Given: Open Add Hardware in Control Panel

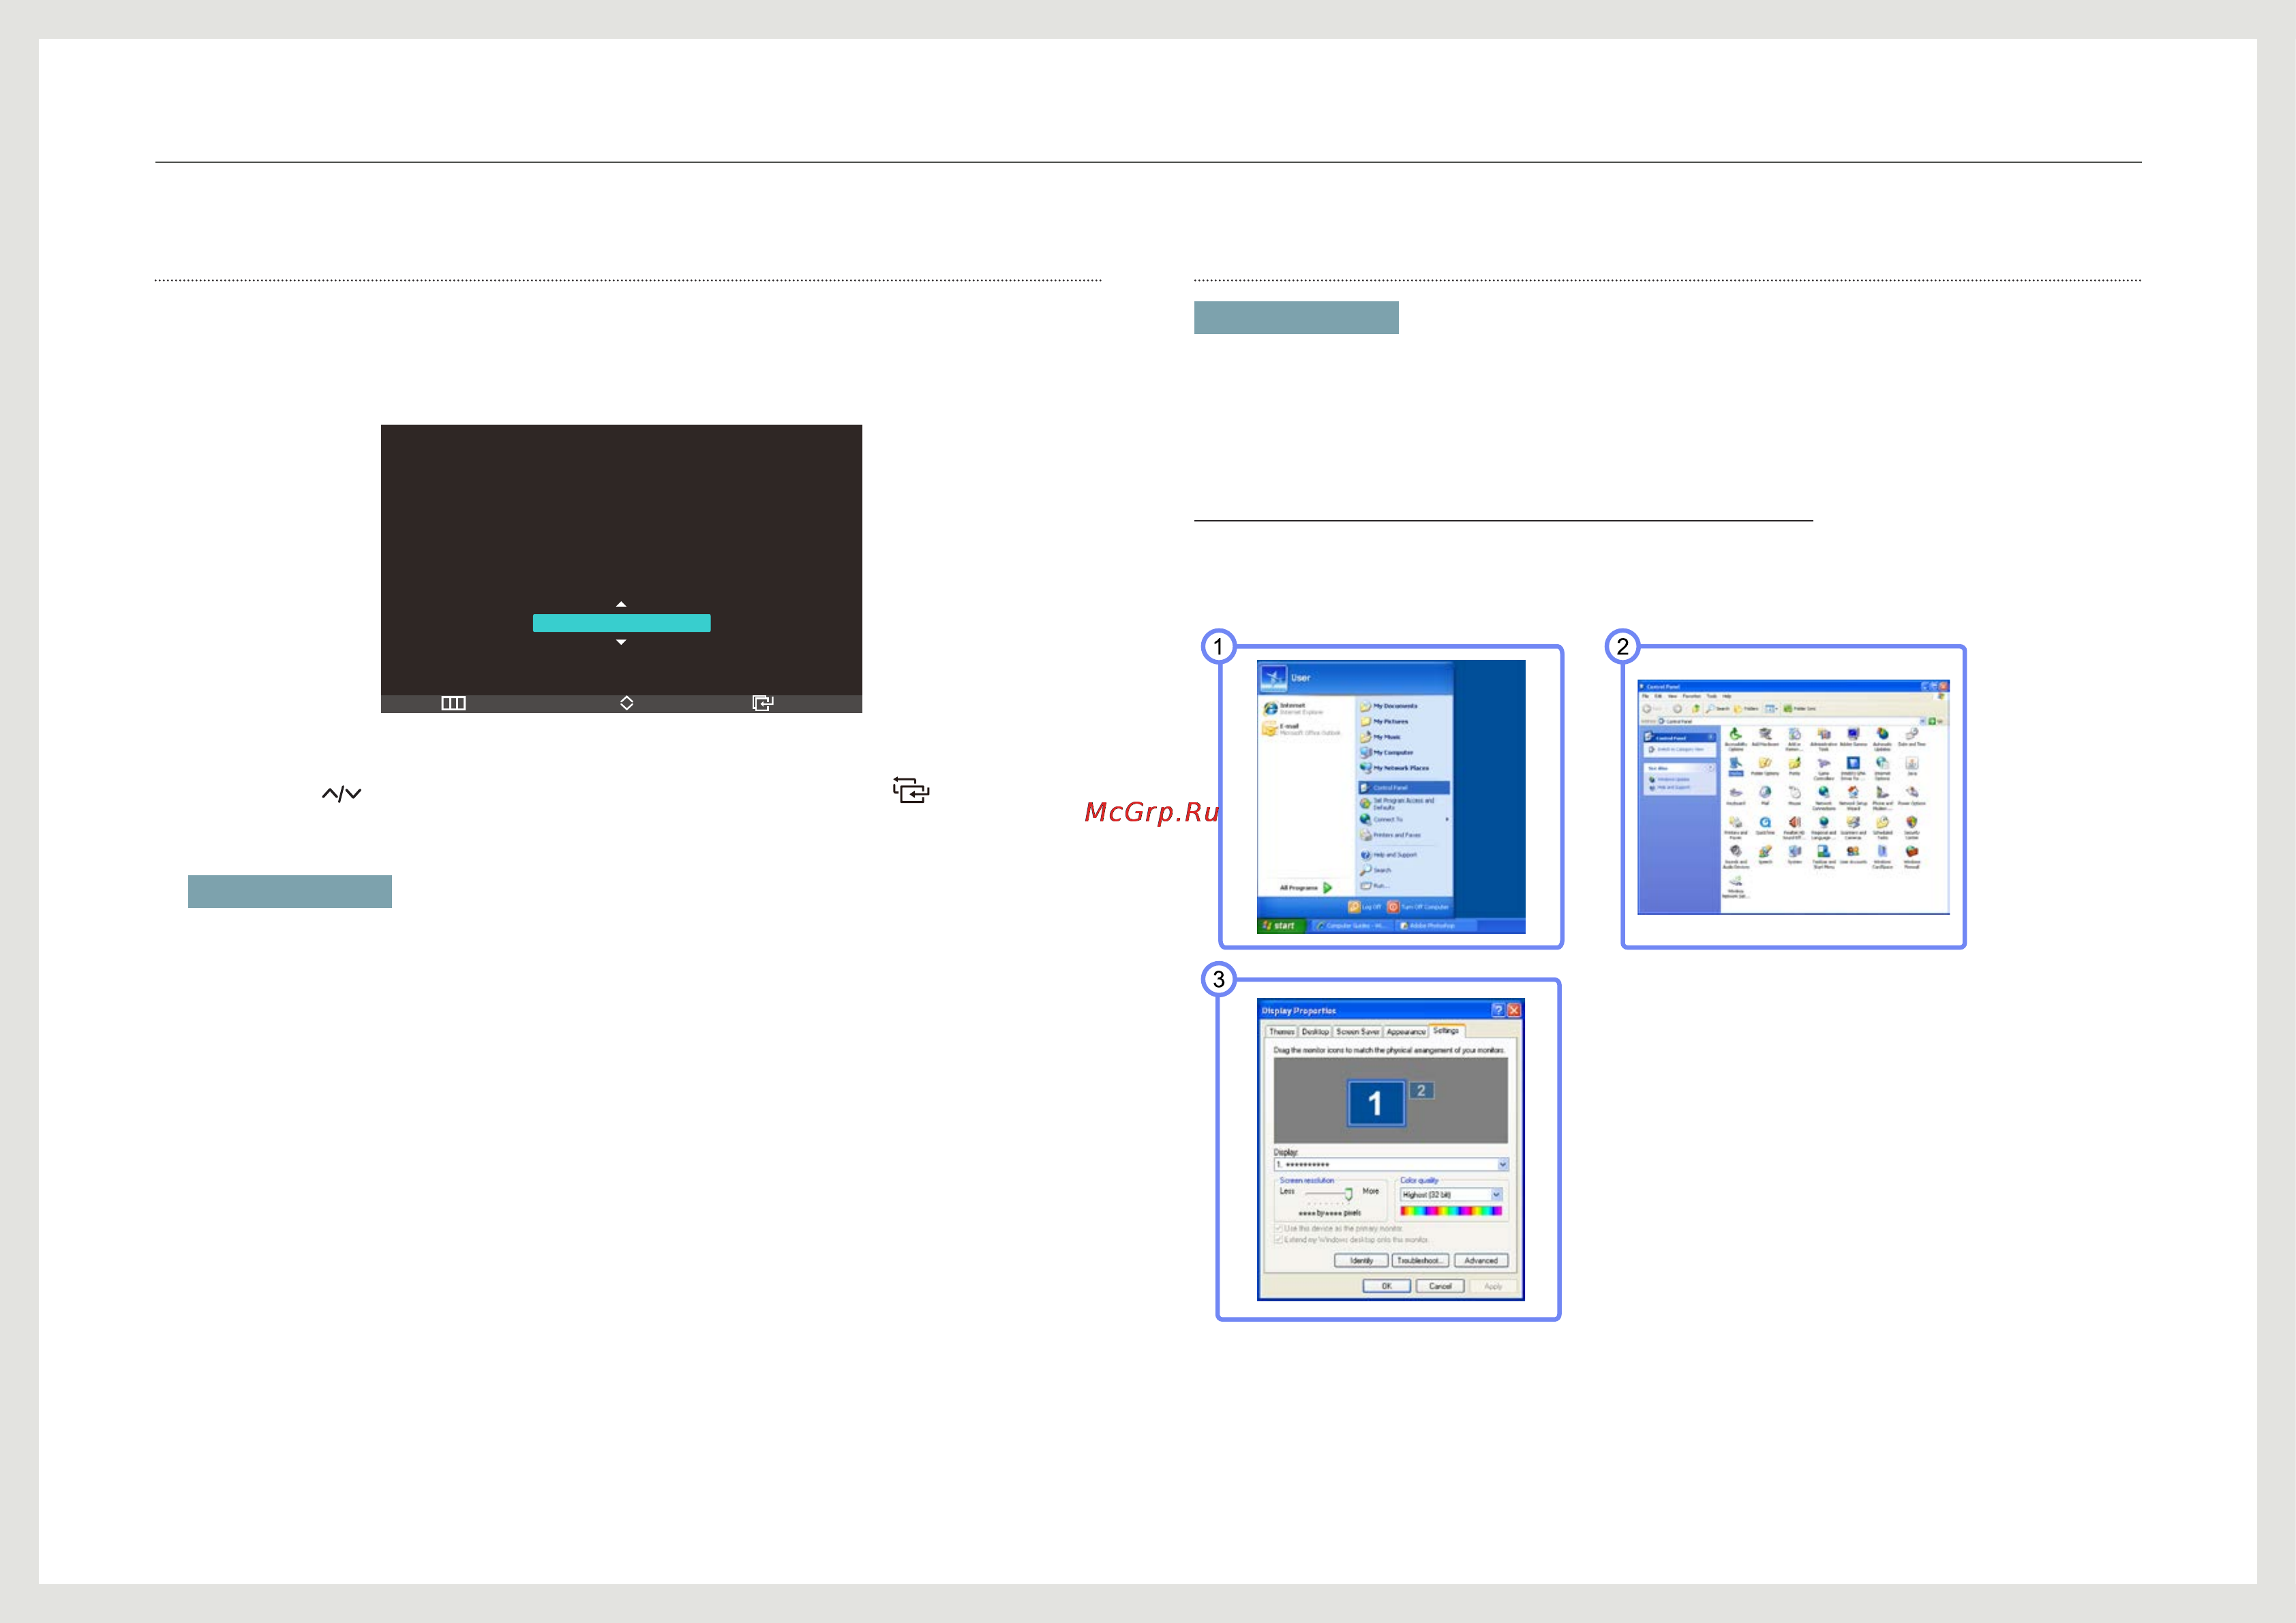Looking at the screenshot, I should coord(1765,738).
